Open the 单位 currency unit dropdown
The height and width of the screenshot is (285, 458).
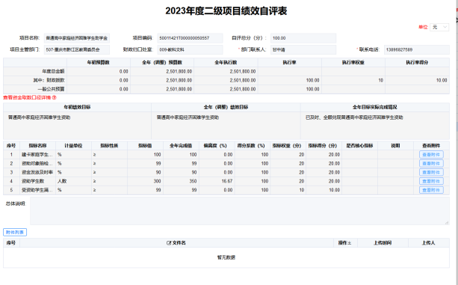(439, 27)
